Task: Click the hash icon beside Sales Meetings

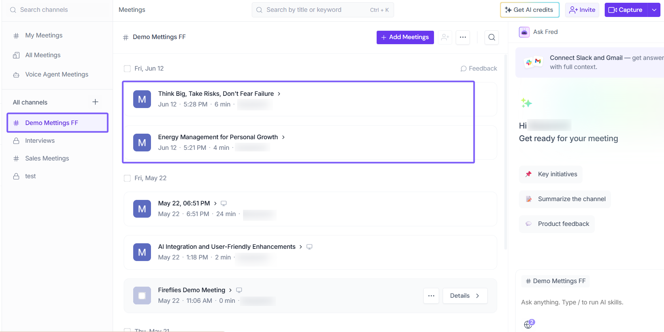Action: point(16,159)
